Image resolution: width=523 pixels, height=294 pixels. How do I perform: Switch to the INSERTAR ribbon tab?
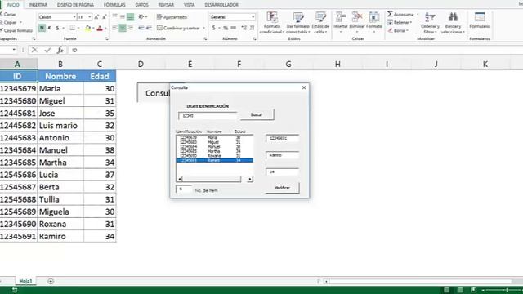coord(38,5)
